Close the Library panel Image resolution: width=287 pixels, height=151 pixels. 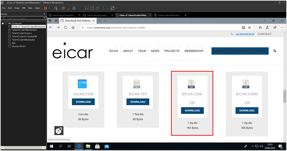(x=44, y=14)
